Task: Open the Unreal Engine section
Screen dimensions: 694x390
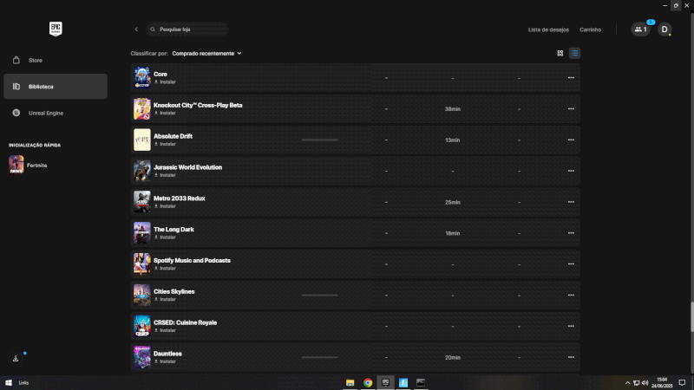Action: [56, 113]
